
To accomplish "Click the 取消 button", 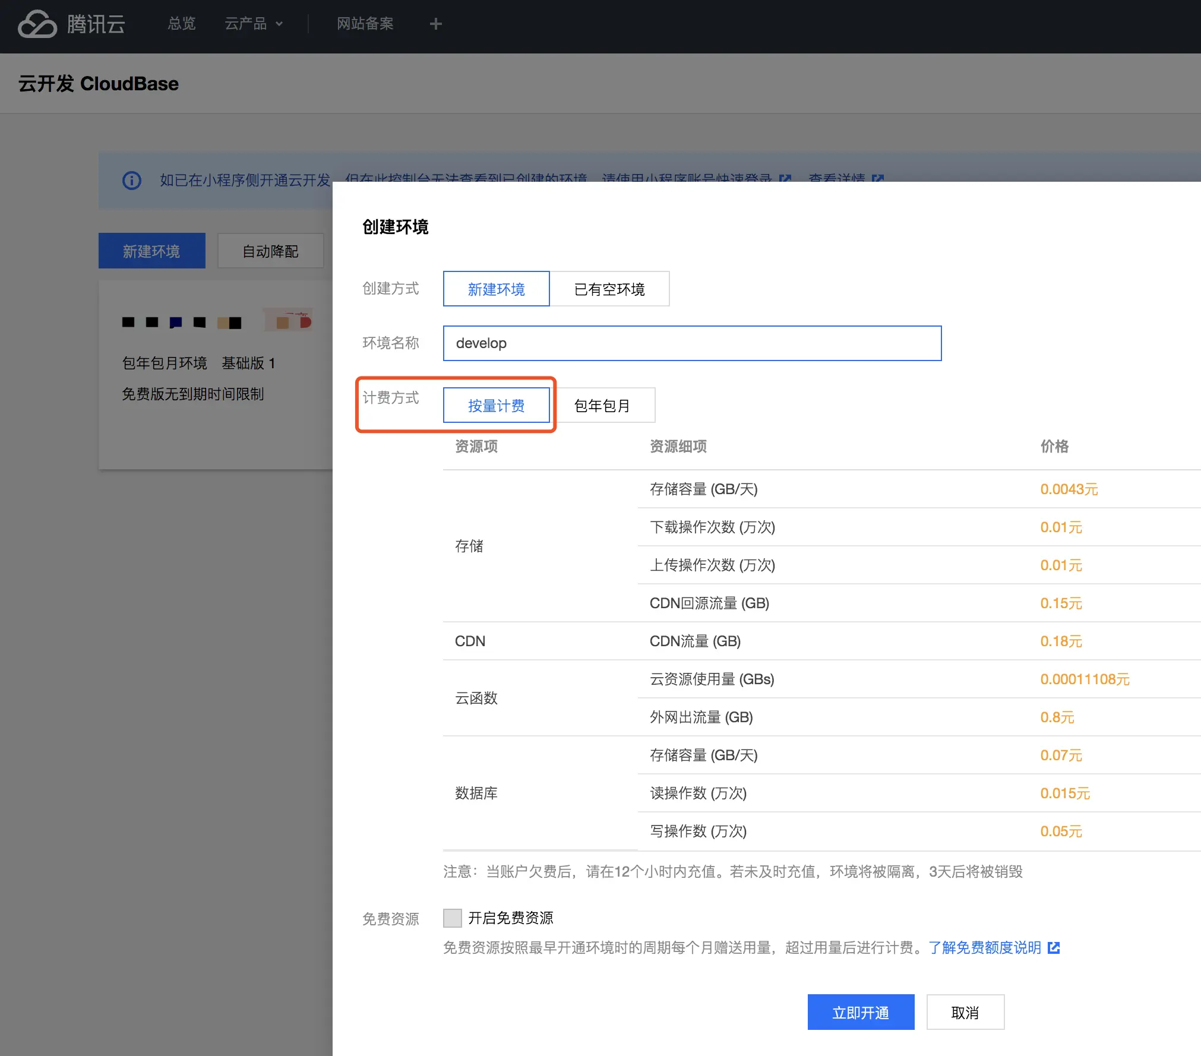I will tap(965, 1012).
